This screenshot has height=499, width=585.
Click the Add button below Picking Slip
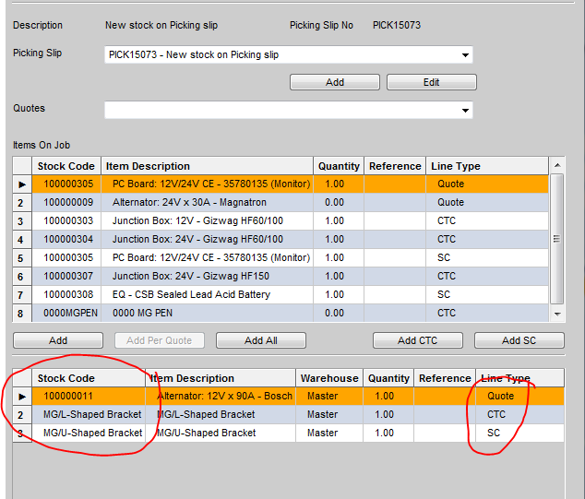335,82
